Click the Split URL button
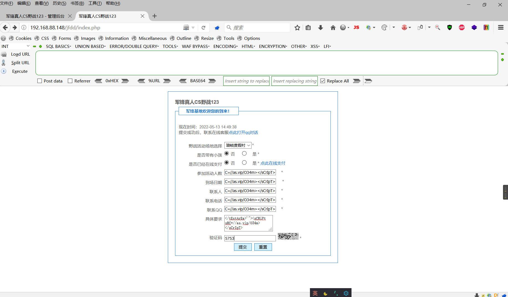This screenshot has height=297, width=508. pos(20,63)
